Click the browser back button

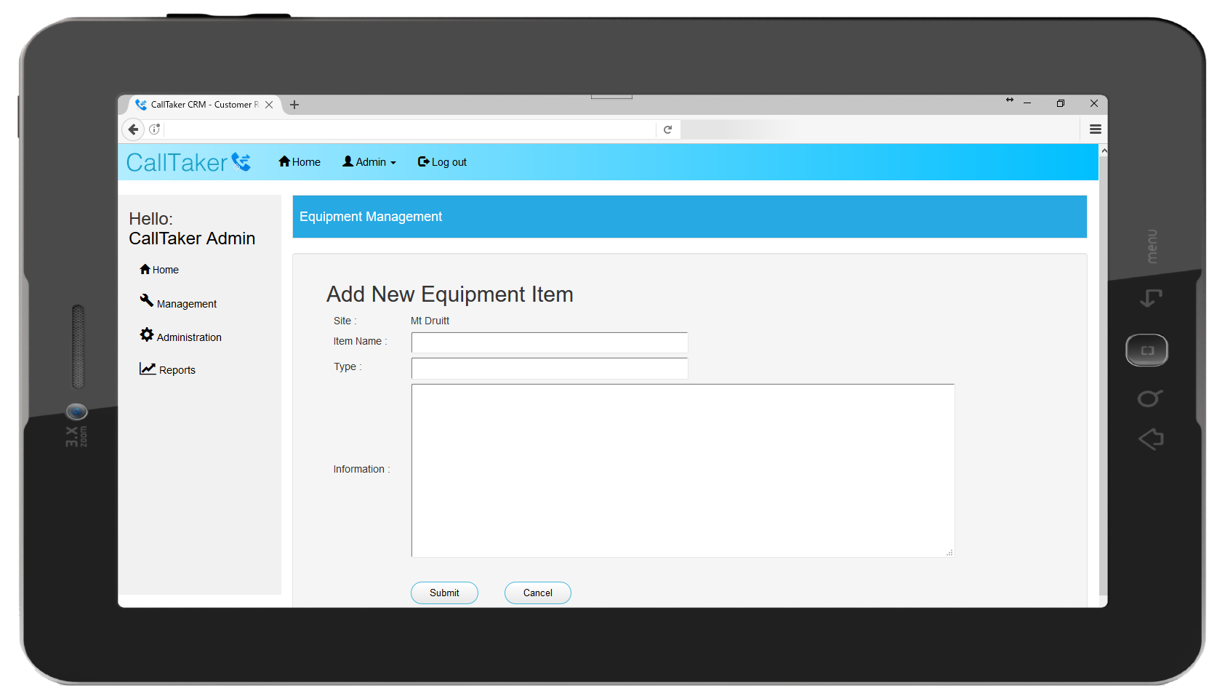click(x=133, y=129)
